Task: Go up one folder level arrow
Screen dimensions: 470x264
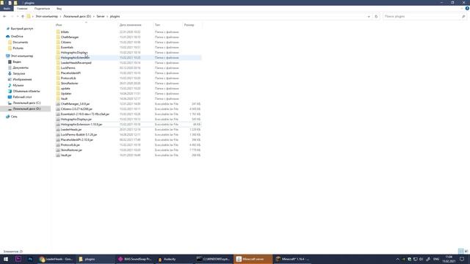Action: [x=23, y=16]
